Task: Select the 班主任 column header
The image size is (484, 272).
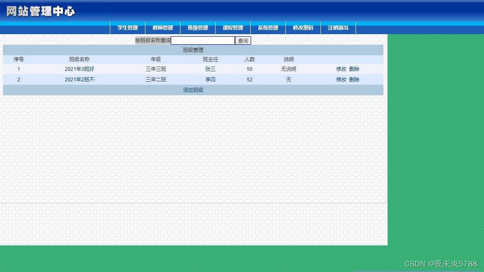Action: [210, 59]
